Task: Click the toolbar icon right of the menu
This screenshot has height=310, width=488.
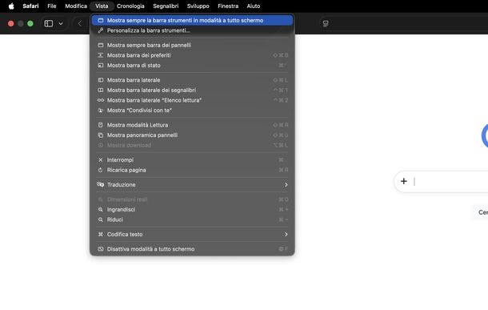Action: [326, 24]
